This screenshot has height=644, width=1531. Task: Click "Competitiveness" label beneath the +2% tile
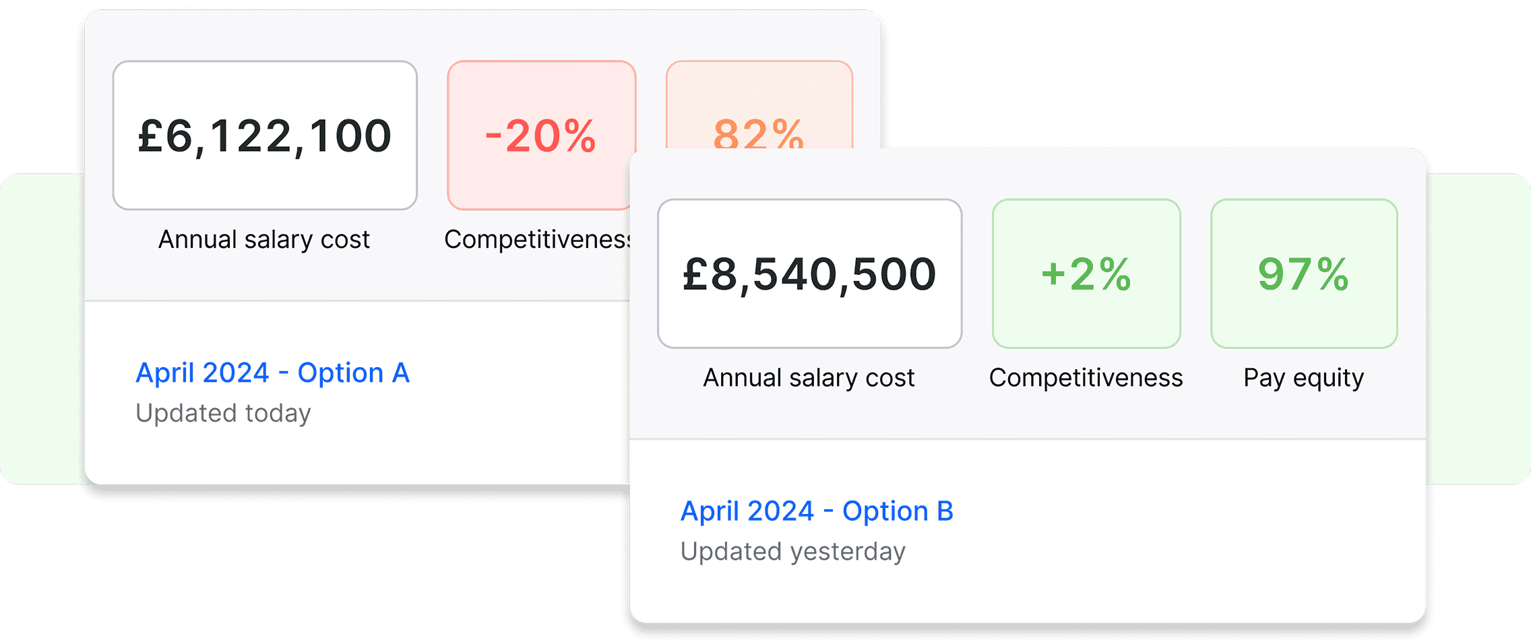[1086, 378]
